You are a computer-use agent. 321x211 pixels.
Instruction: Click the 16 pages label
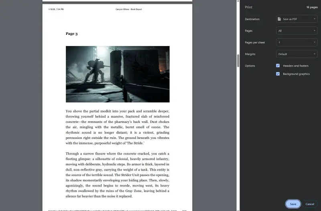(312, 7)
